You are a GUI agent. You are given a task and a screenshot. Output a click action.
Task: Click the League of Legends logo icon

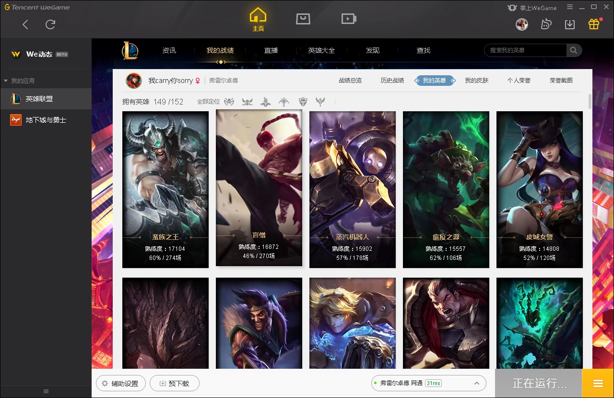pyautogui.click(x=130, y=50)
